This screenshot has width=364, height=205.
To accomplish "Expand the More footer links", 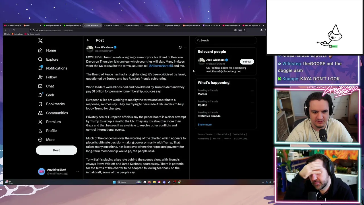I will [227, 139].
